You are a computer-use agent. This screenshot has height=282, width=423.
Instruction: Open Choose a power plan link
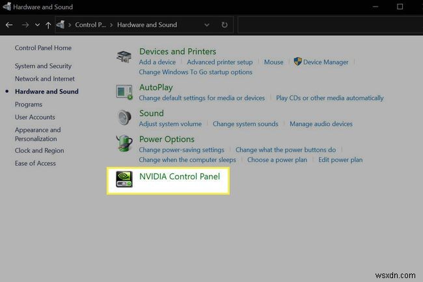click(277, 160)
